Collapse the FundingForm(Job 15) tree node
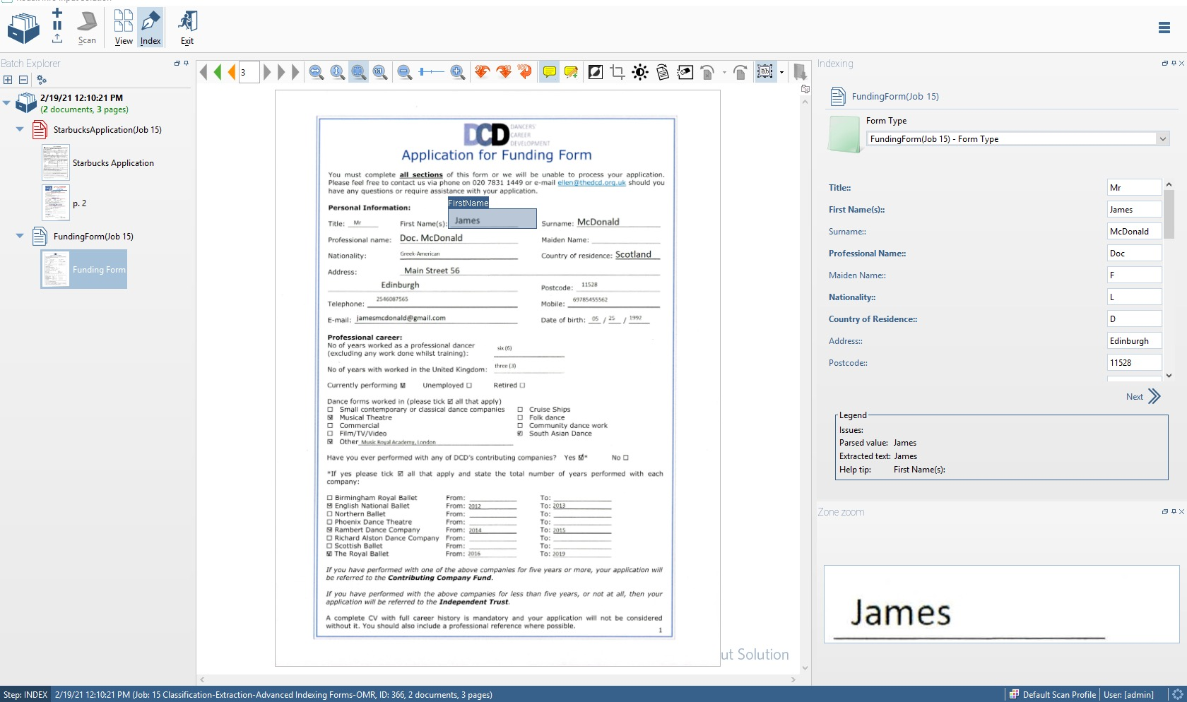Screen dimensions: 1187x702 tap(20, 236)
